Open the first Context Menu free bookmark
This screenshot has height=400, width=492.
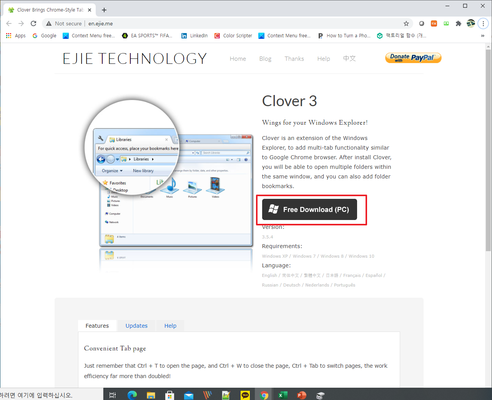(89, 36)
